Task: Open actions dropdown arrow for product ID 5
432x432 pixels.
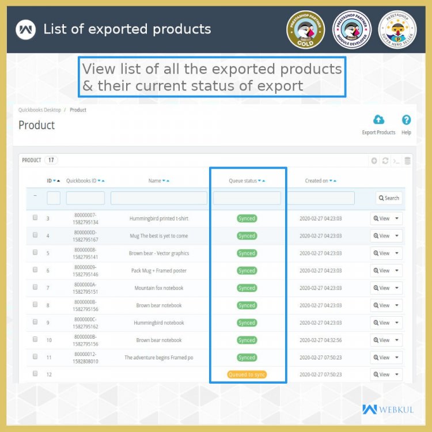Action: [x=397, y=253]
